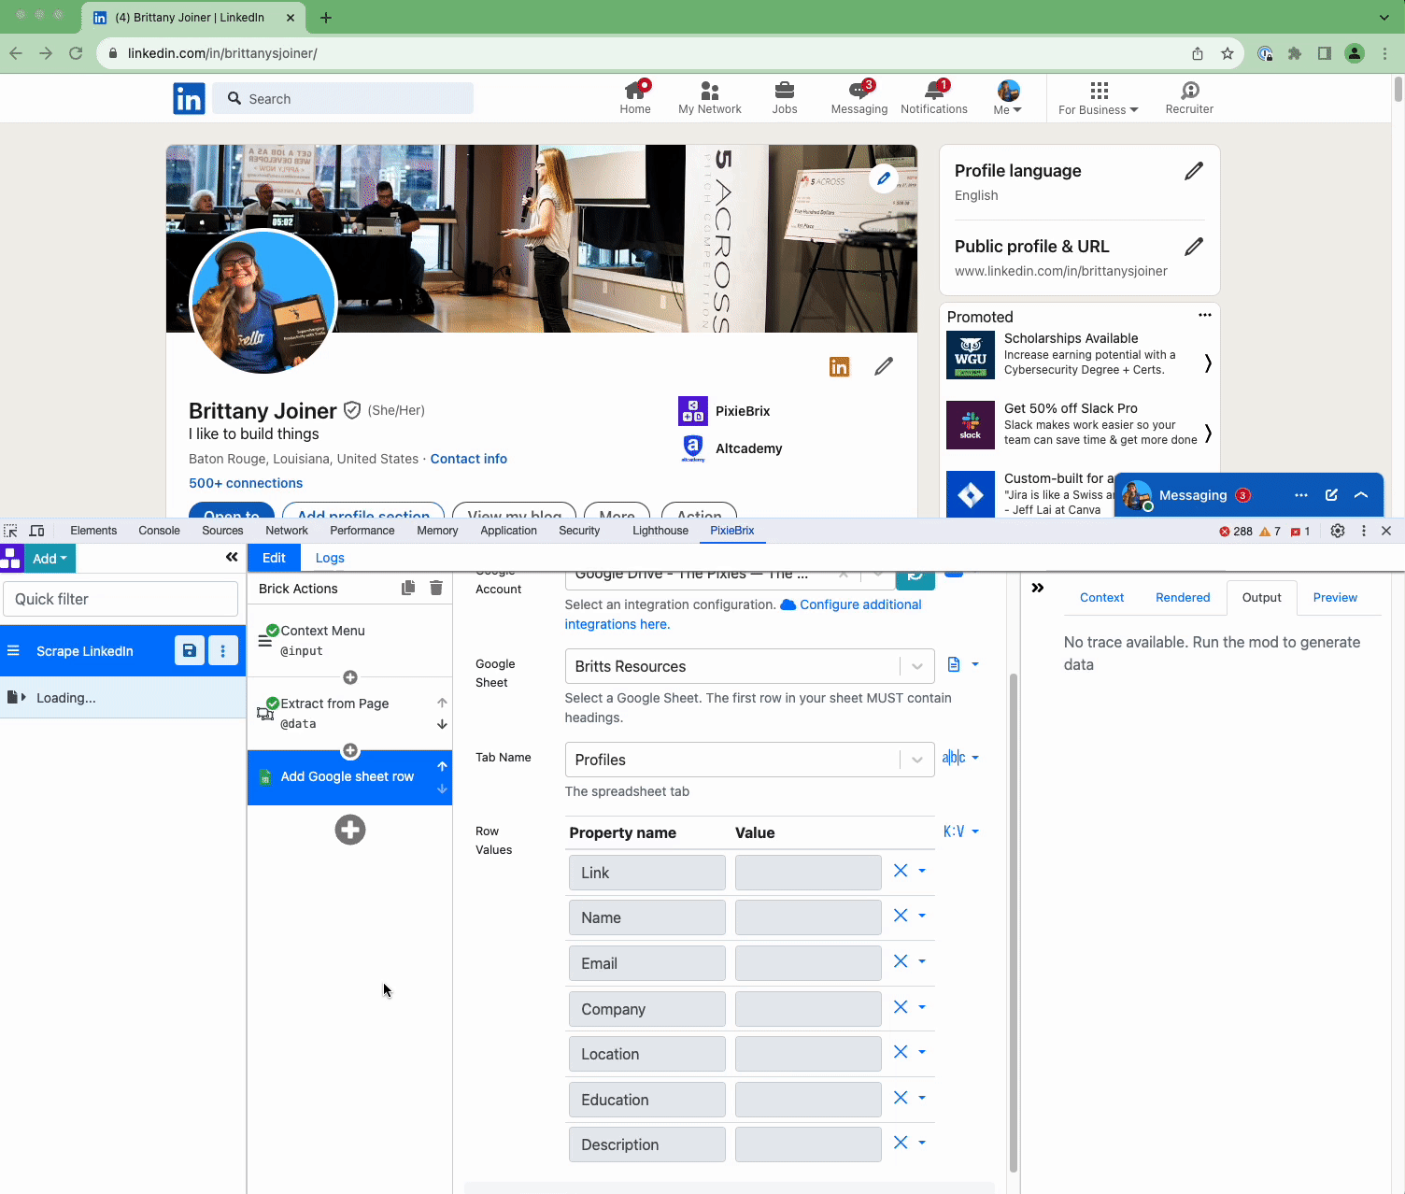Viewport: 1405px width, 1194px height.
Task: Add a brick with the large plus button
Action: click(350, 830)
